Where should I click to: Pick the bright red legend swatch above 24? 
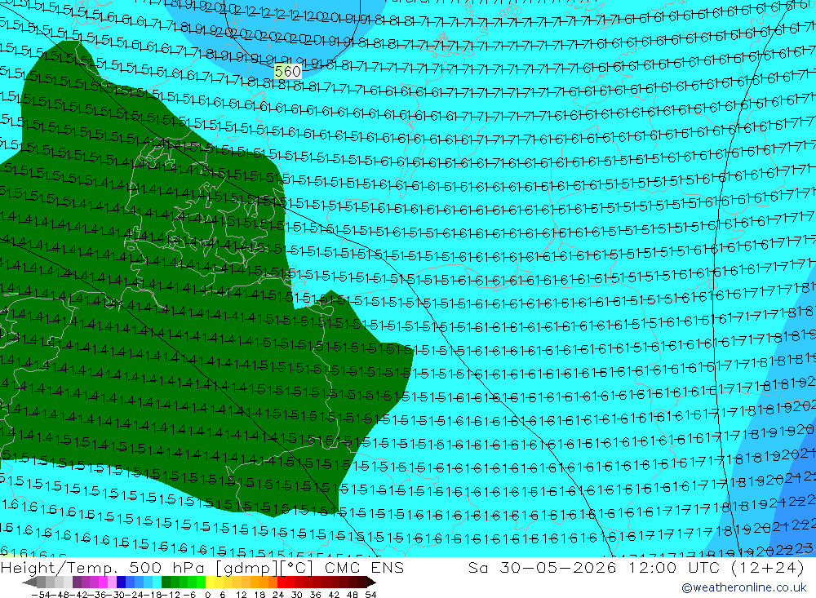[282, 582]
